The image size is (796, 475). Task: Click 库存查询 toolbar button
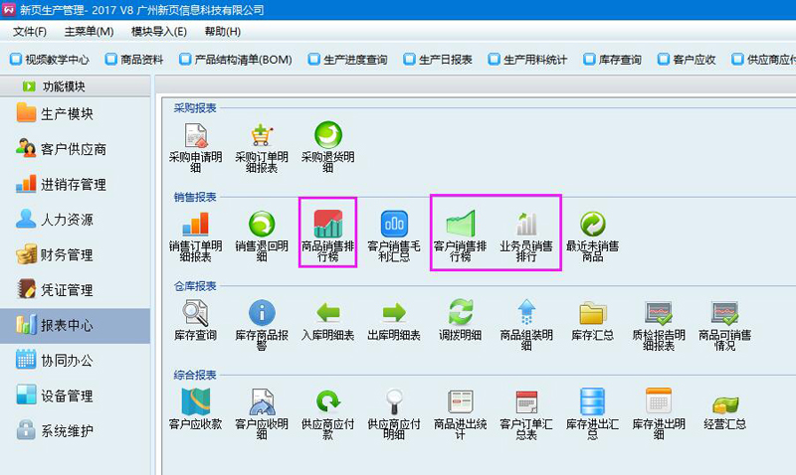[x=613, y=60]
